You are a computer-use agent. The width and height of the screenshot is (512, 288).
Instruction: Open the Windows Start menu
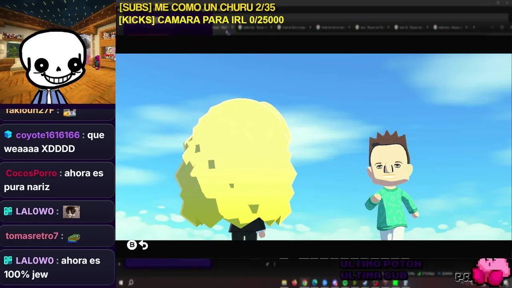pos(121,283)
